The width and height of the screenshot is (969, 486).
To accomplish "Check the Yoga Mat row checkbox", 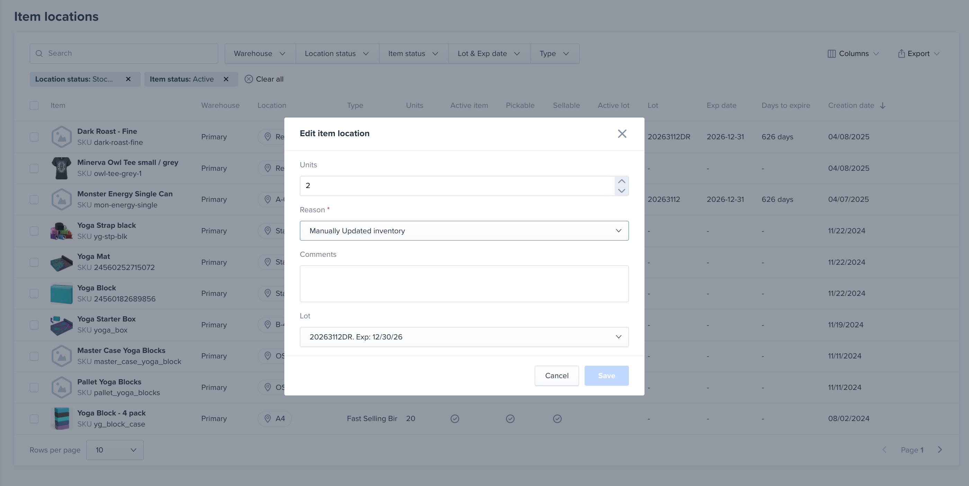I will click(x=34, y=262).
